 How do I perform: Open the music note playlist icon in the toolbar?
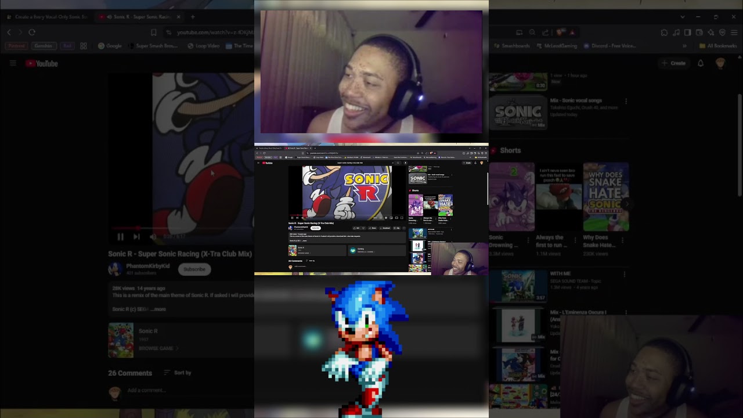[x=676, y=33]
